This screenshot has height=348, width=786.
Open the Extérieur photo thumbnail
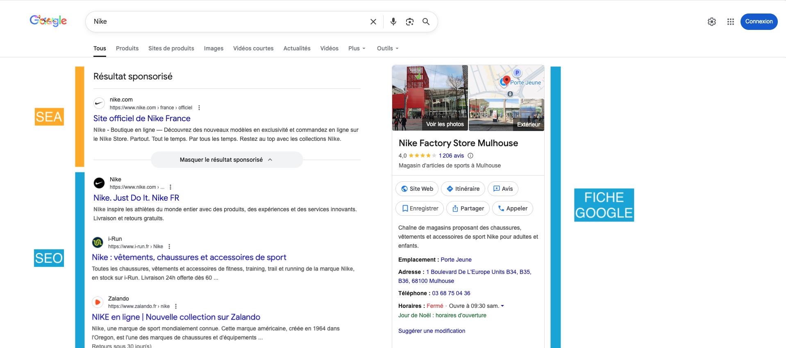tap(507, 115)
